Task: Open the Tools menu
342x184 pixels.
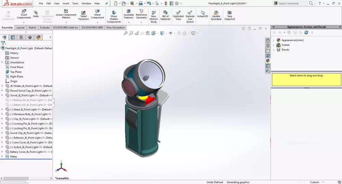Action: pos(75,3)
